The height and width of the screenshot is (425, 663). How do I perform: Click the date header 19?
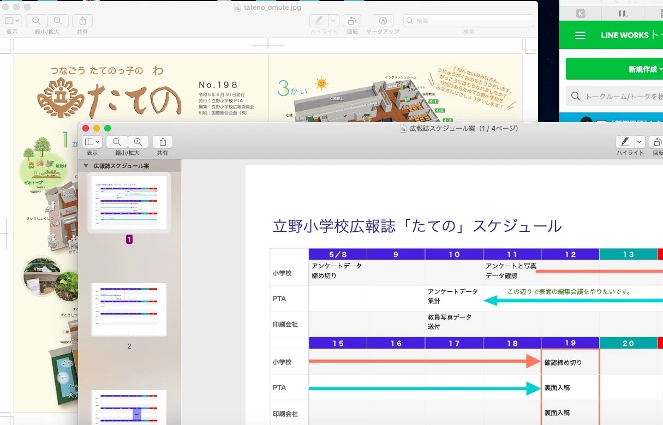tap(570, 343)
